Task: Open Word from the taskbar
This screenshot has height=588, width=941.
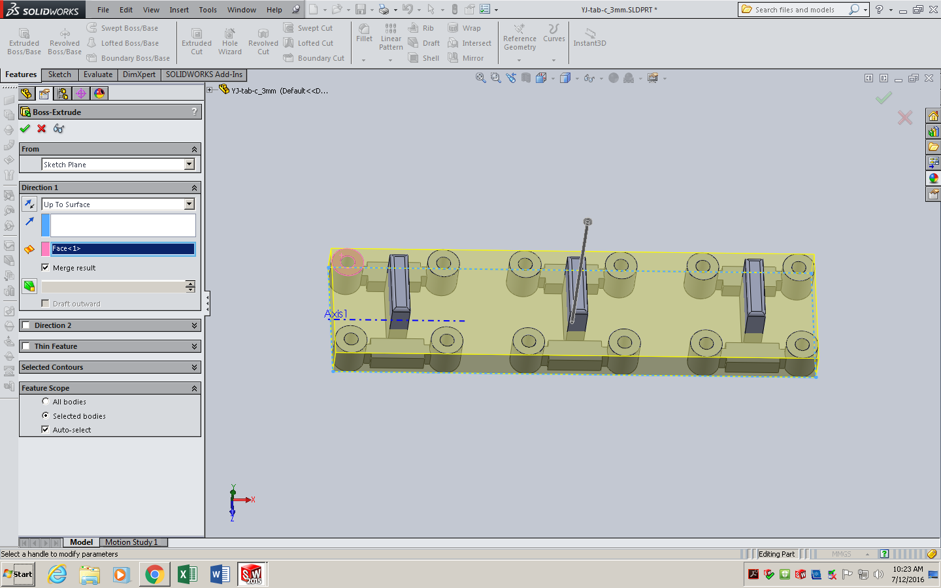Action: (x=220, y=575)
